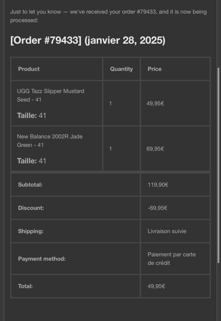The height and width of the screenshot is (321, 221).
Task: Select UGG Tazz Slipper Mustard Seed product
Action: pyautogui.click(x=51, y=95)
